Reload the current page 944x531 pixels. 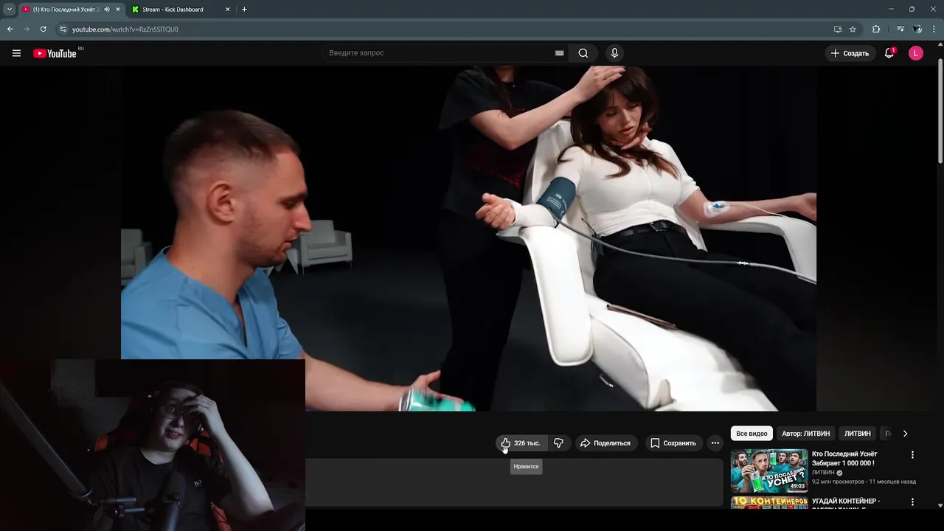pyautogui.click(x=43, y=29)
